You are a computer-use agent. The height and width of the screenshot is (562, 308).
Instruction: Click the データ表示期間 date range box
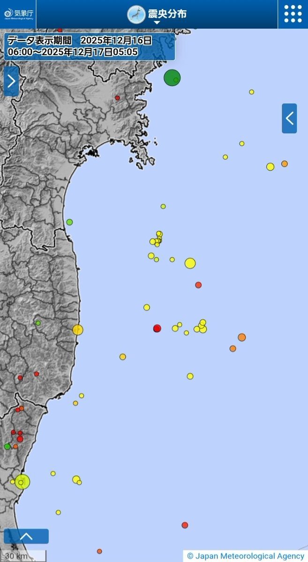pos(90,46)
